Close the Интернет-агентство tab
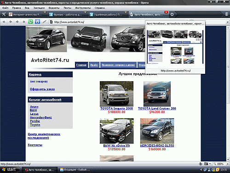The image size is (230, 173). [45, 12]
